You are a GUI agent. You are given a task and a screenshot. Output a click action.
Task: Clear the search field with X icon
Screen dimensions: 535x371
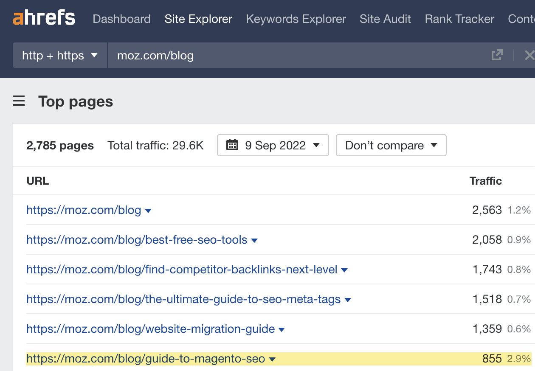coord(529,55)
